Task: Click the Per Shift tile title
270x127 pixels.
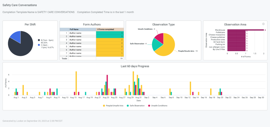Action: (x=30, y=24)
